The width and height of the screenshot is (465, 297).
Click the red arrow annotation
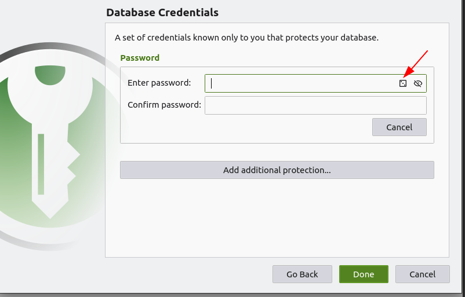click(x=416, y=63)
